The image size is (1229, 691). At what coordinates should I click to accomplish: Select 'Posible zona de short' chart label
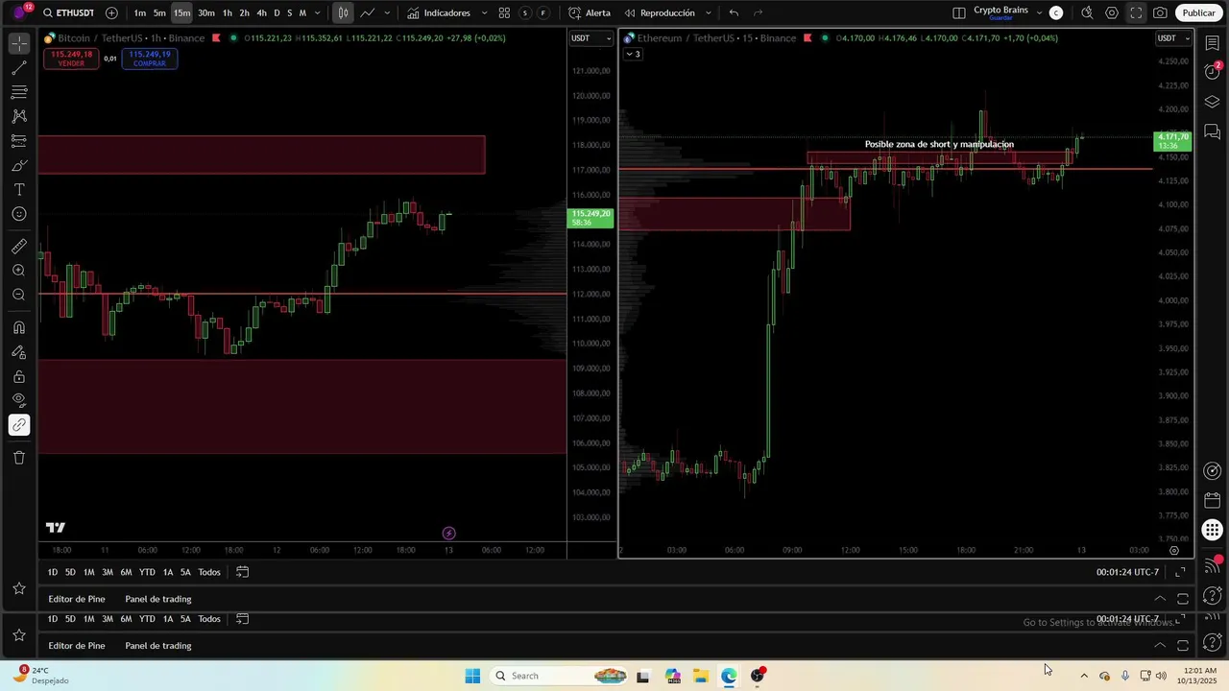939,145
